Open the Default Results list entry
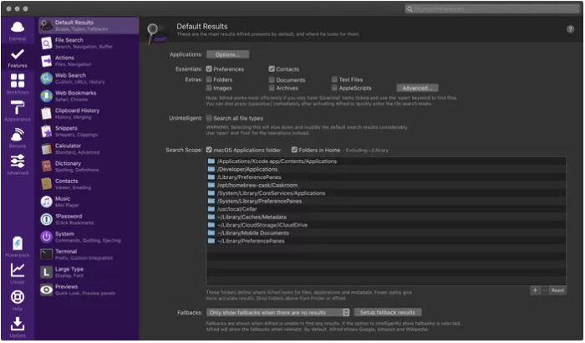Image resolution: width=585 pixels, height=343 pixels. [89, 25]
